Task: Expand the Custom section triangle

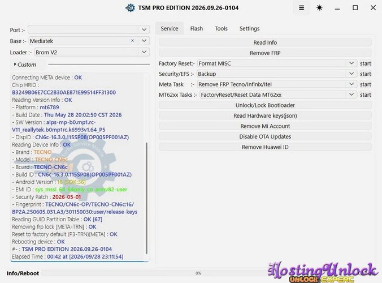Action: tap(15, 65)
